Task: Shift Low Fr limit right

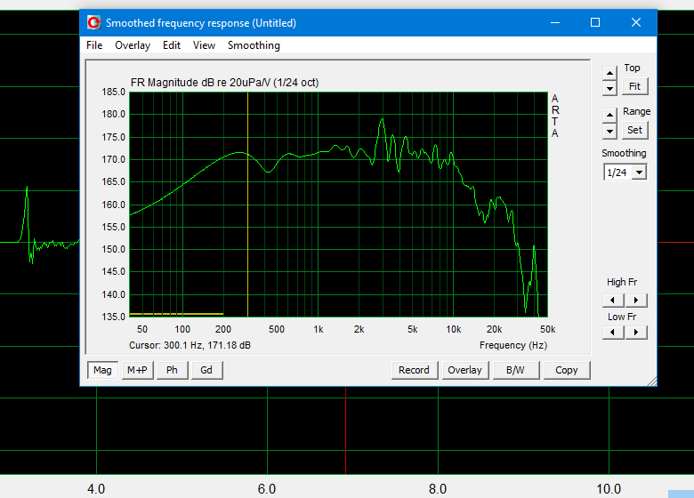Action: pos(636,332)
